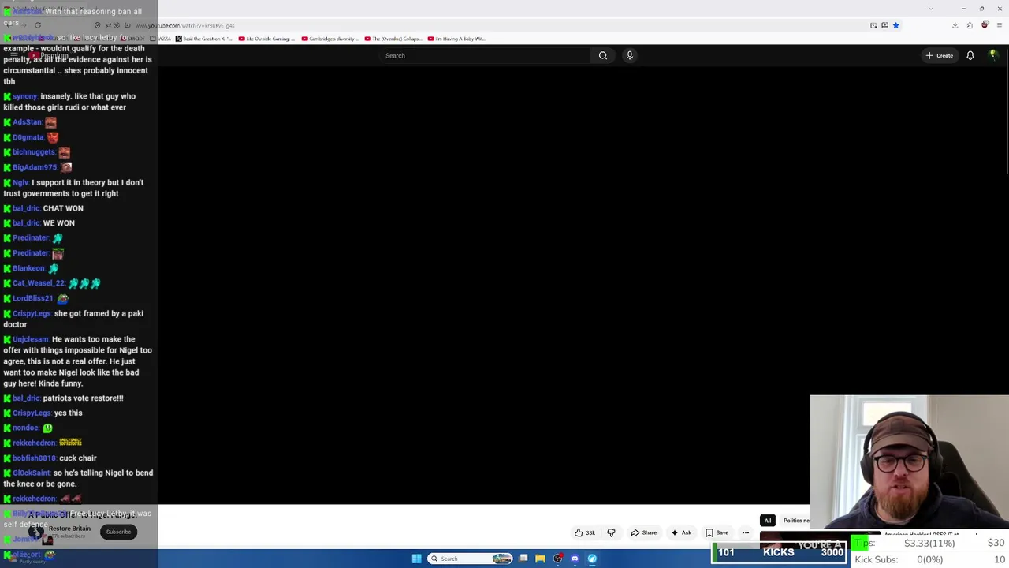Click the red shield extension icon
Viewport: 1009px width, 568px height.
click(x=985, y=25)
